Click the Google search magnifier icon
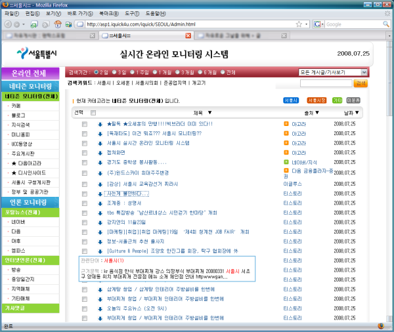This screenshot has height=332, width=394. (385, 24)
